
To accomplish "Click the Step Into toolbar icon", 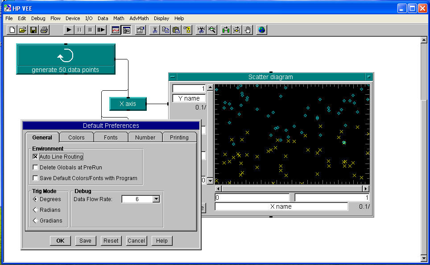I will coord(101,30).
